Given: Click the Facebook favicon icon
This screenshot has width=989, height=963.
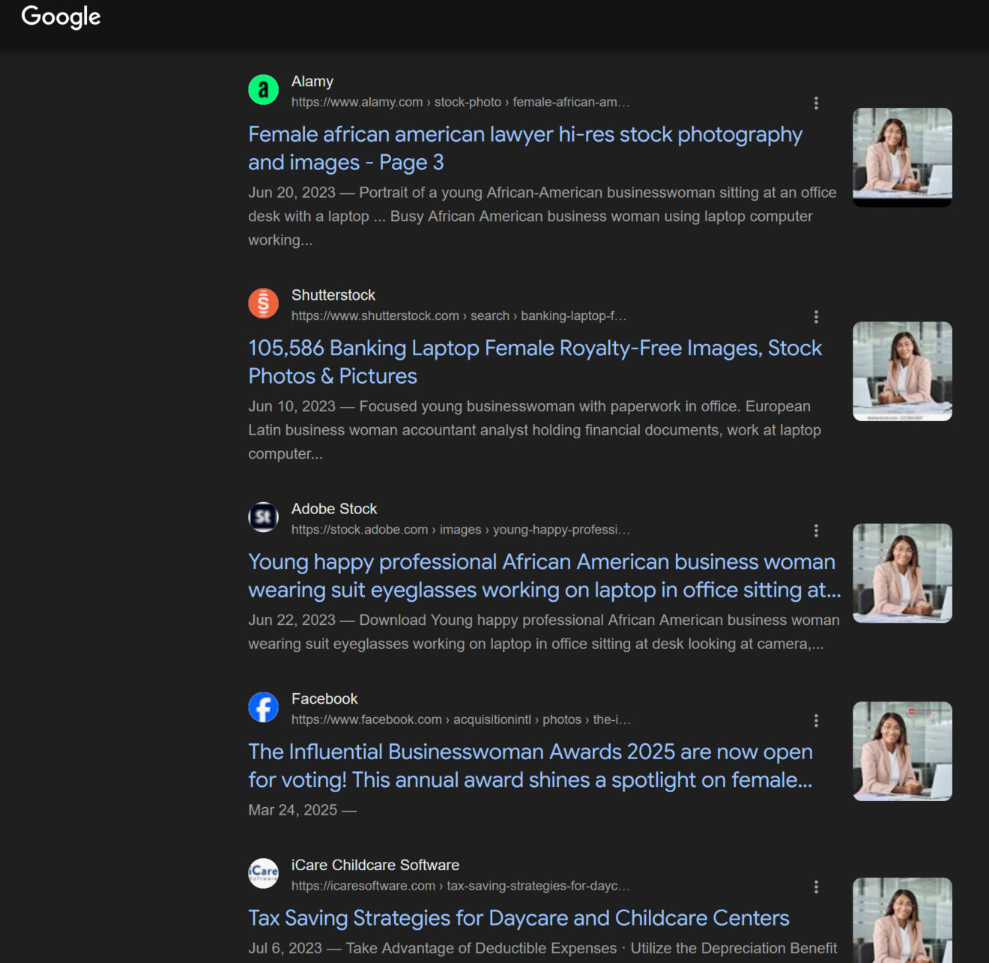Looking at the screenshot, I should tap(263, 707).
